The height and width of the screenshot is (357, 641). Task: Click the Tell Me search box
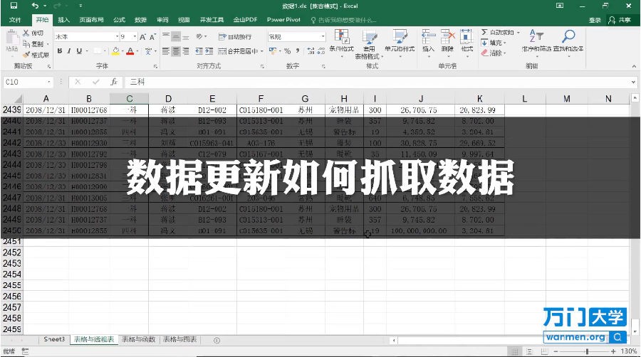pyautogui.click(x=344, y=20)
